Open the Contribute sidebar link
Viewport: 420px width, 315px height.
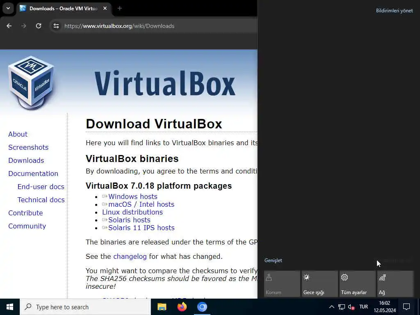coord(25,213)
